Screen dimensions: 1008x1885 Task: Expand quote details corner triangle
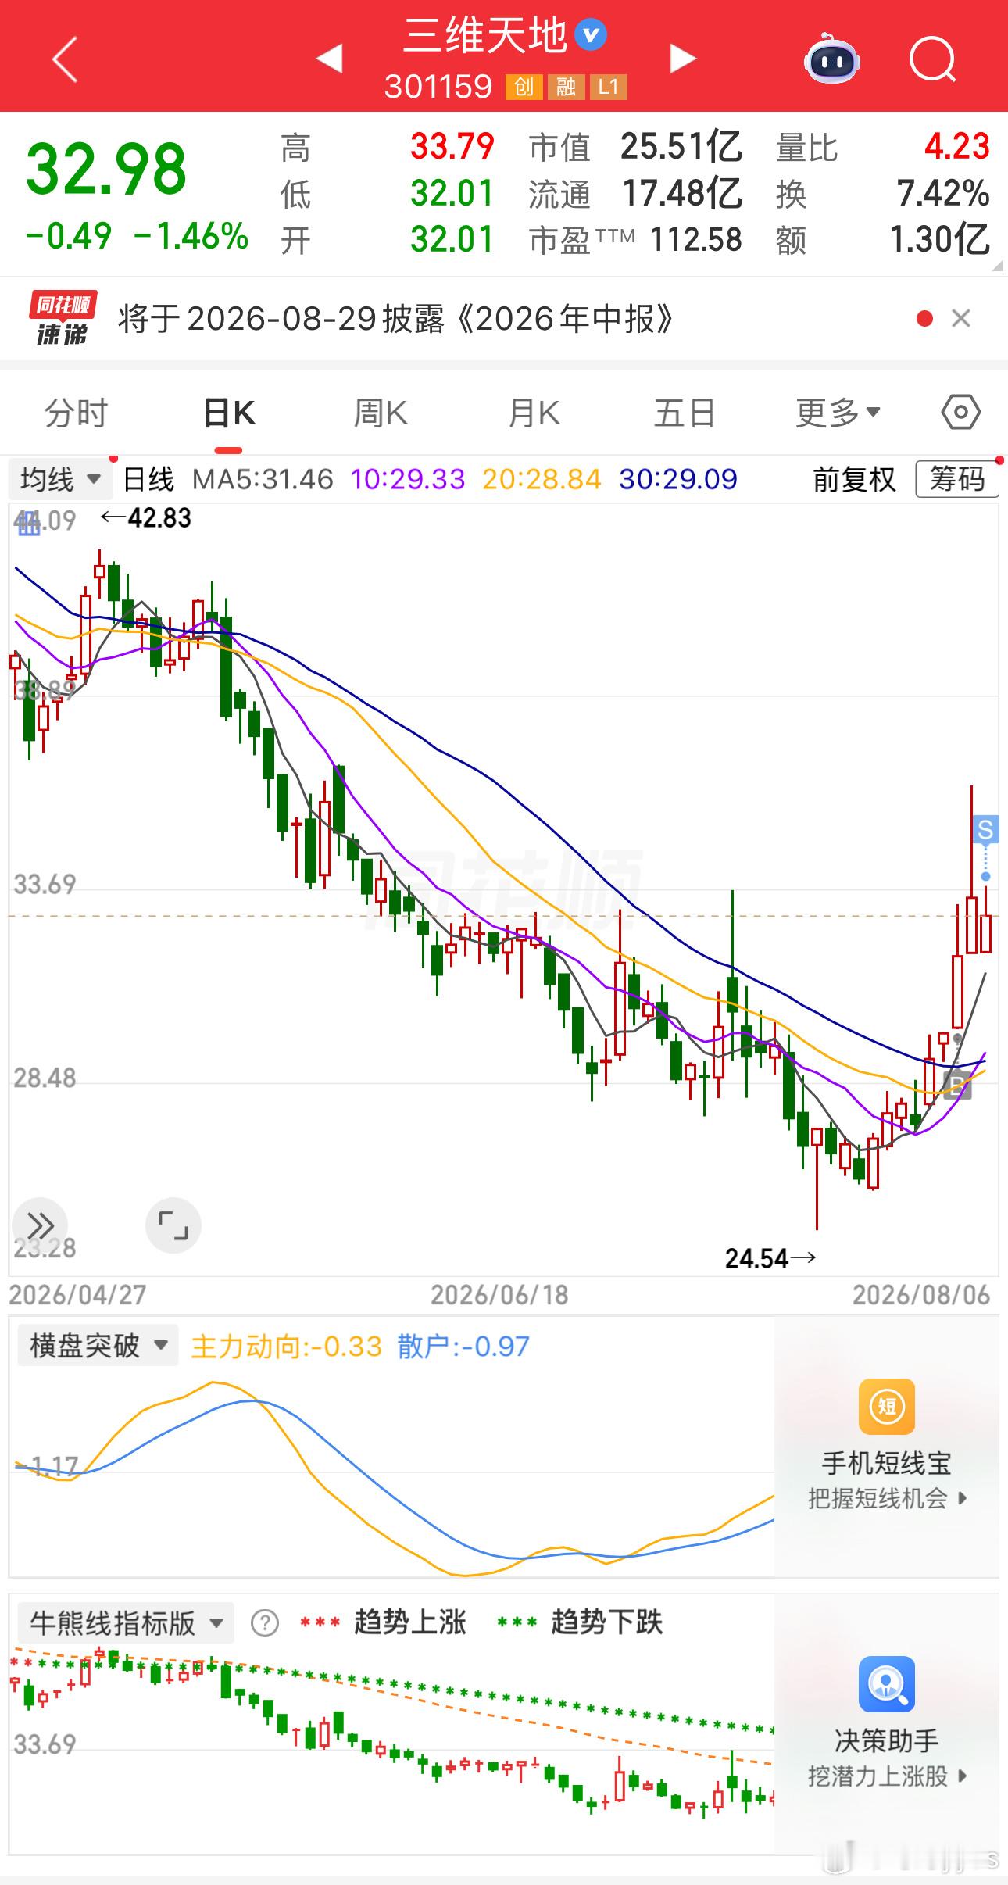click(997, 266)
